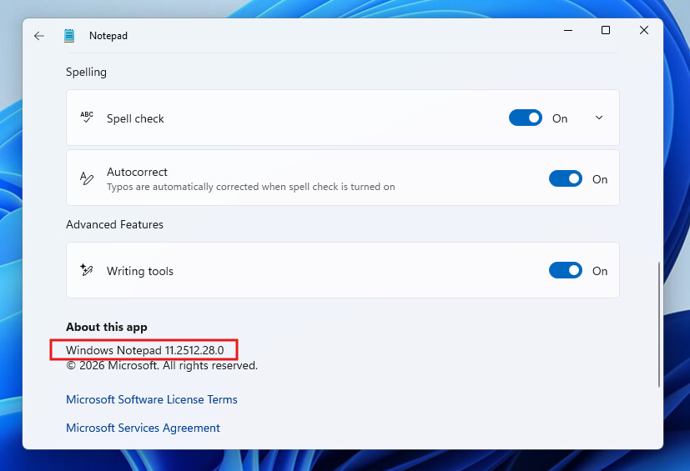Screen dimensions: 690x471
Task: Minimize the Notepad settings window
Action: pos(567,30)
